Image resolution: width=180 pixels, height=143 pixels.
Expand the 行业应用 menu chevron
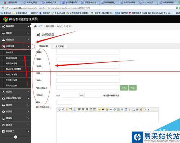click(28, 40)
